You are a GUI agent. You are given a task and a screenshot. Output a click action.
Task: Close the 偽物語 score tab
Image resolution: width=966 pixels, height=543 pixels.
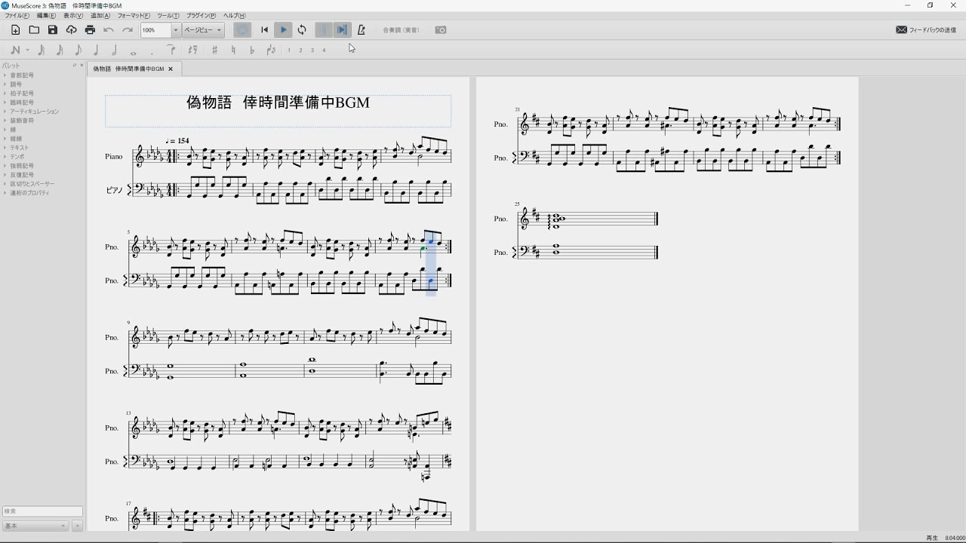pyautogui.click(x=171, y=69)
